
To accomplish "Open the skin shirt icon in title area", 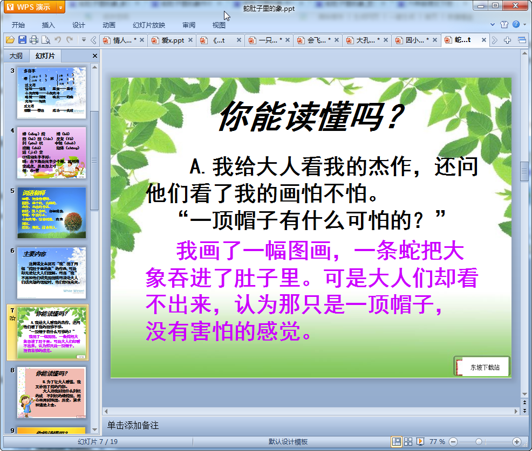I will pyautogui.click(x=504, y=24).
